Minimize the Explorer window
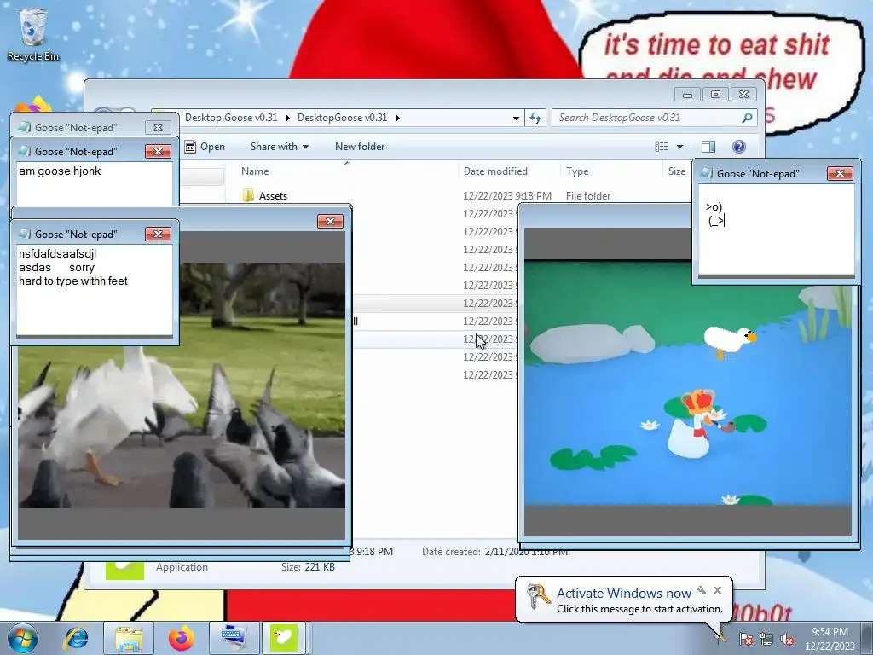The width and height of the screenshot is (873, 655). 687,95
